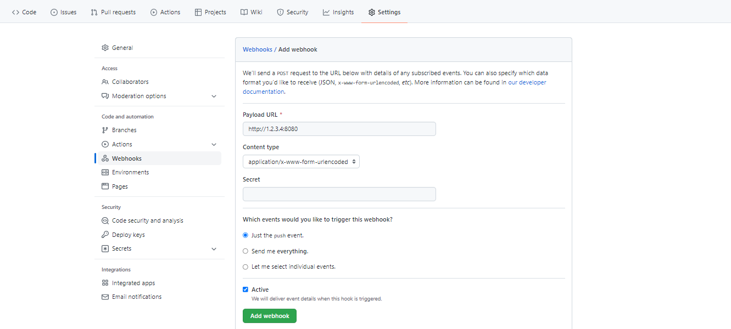Click the Moderation options comment icon

tap(105, 96)
